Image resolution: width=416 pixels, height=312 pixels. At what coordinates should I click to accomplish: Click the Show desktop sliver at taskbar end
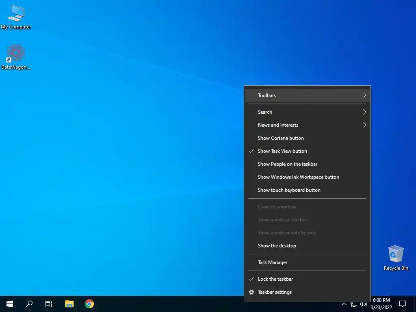tap(415, 304)
